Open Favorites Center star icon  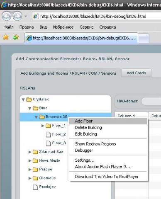click(x=5, y=37)
